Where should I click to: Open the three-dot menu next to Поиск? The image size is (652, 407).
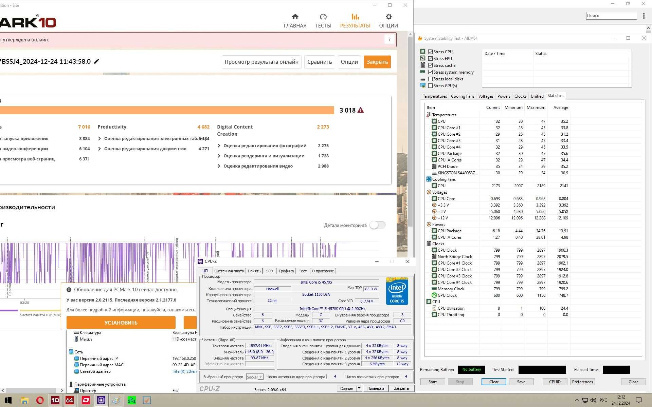pyautogui.click(x=644, y=16)
